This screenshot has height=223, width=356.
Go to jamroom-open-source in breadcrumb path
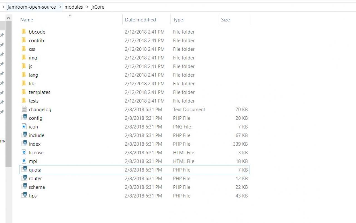[x=32, y=7]
